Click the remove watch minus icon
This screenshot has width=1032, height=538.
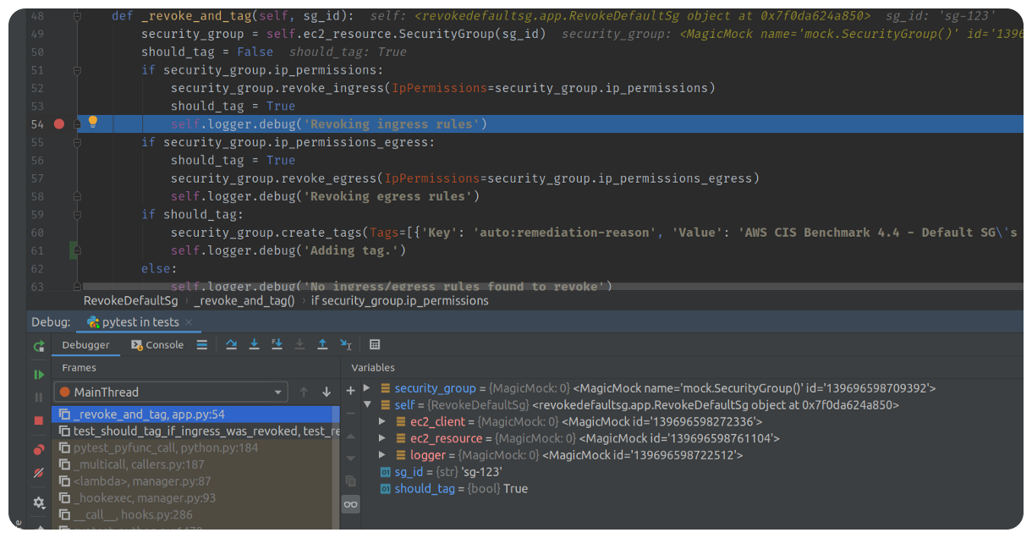(x=351, y=413)
